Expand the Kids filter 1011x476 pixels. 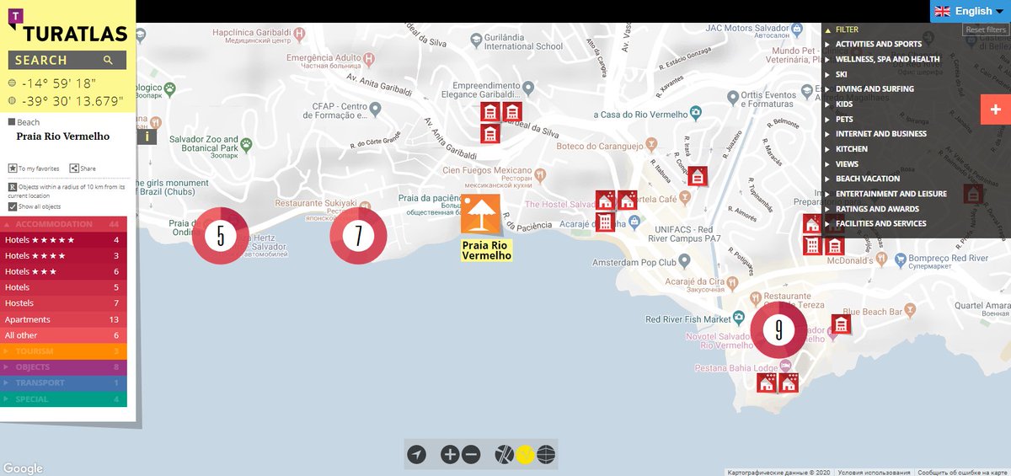coord(843,104)
